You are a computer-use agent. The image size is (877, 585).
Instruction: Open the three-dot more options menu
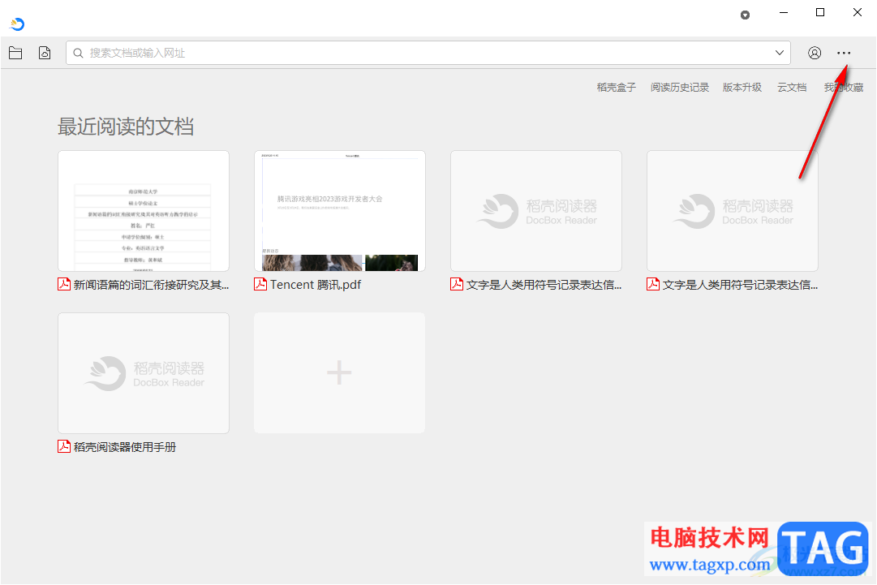pos(844,53)
